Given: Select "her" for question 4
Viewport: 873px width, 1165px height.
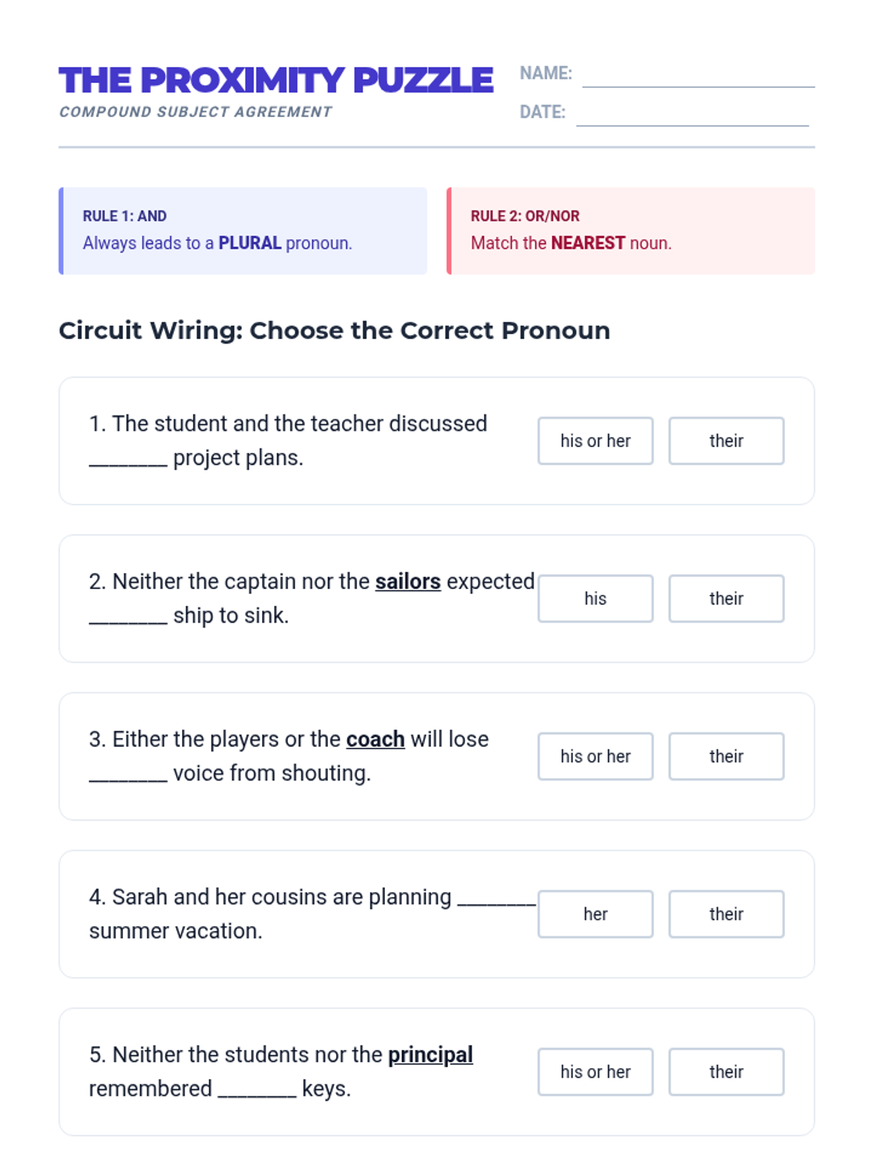Looking at the screenshot, I should [x=595, y=914].
